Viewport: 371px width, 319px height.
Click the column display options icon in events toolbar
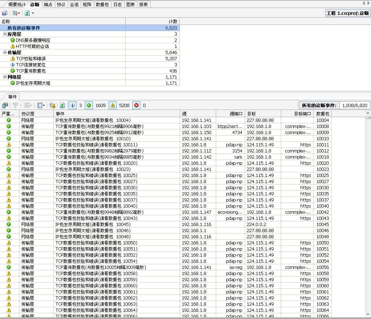tap(40, 105)
